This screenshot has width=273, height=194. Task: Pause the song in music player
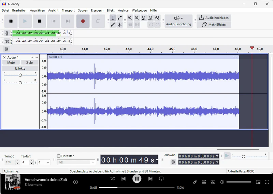(x=137, y=179)
